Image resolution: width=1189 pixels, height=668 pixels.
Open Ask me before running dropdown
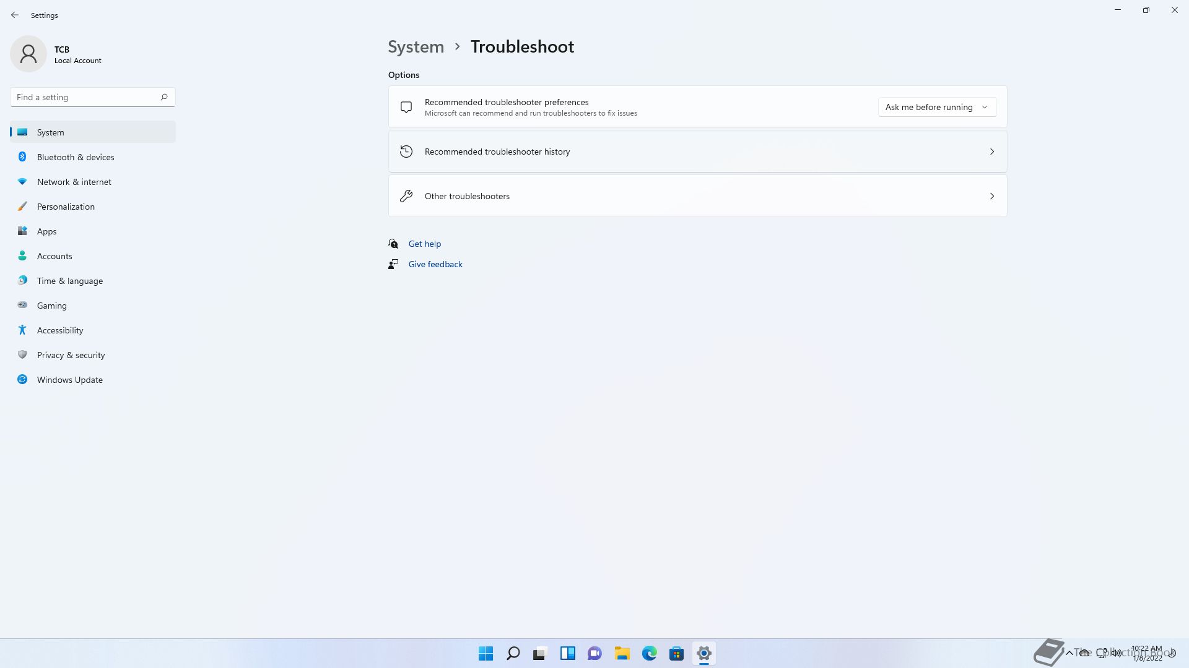click(937, 107)
